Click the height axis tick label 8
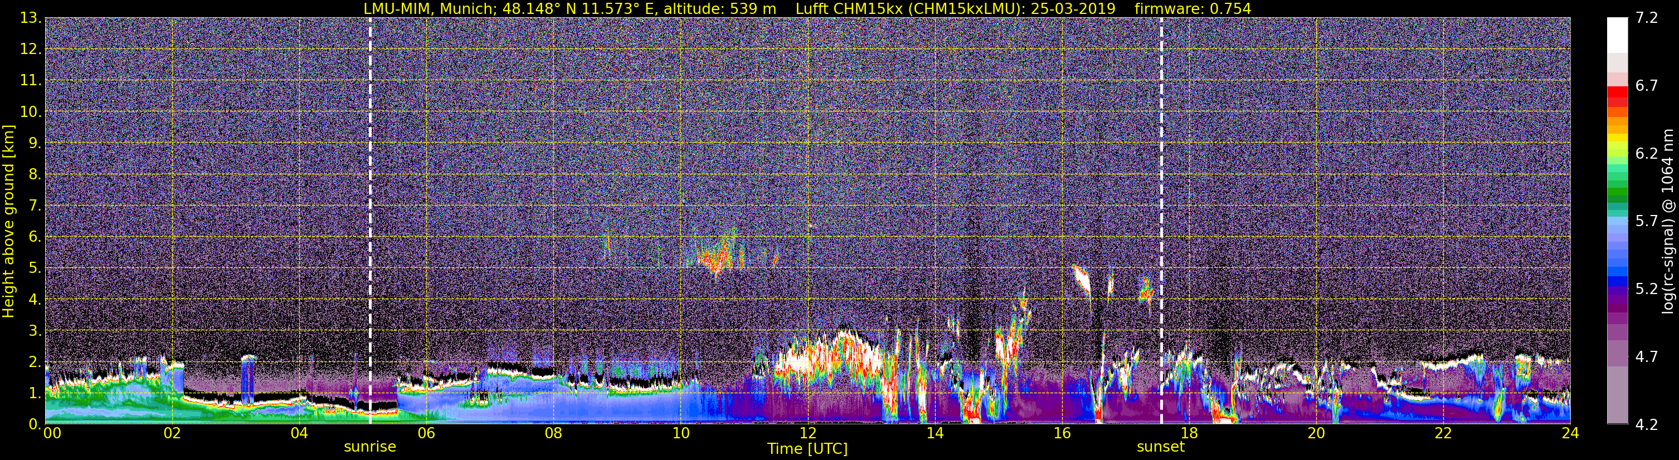Viewport: 1679px width, 460px height. tap(35, 175)
